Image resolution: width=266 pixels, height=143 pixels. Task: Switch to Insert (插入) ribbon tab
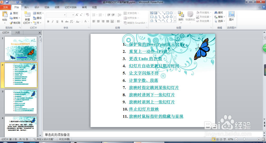click(x=27, y=7)
